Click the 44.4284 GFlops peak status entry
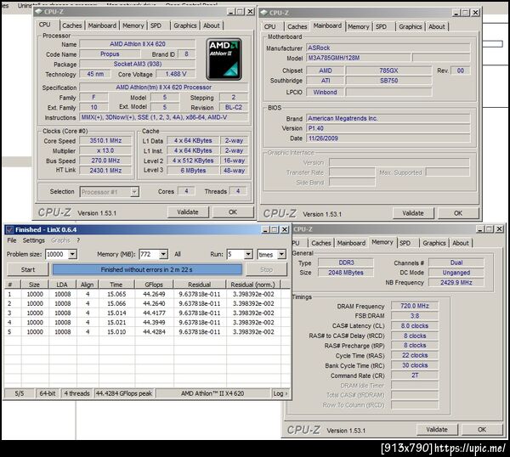This screenshot has height=457, width=510. [x=124, y=393]
